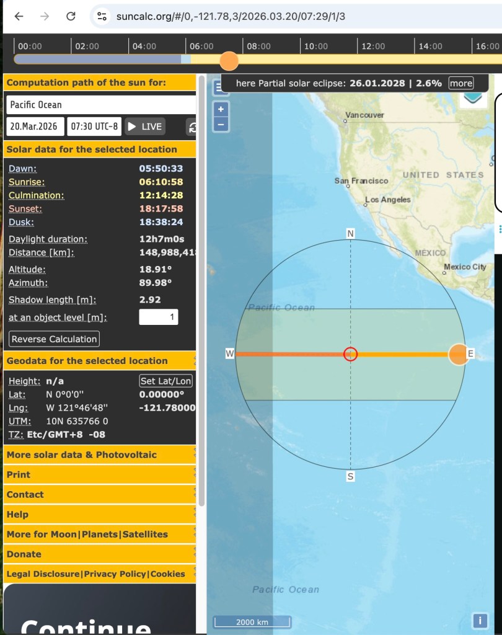This screenshot has width=502, height=635.
Task: Click the orange time slider handle
Action: [x=229, y=61]
